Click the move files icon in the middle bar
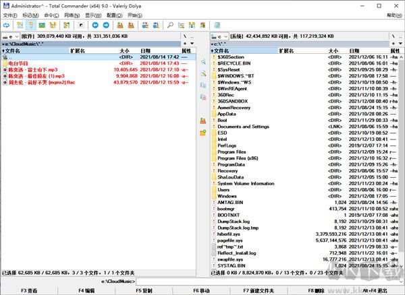The image size is (405, 295). [203, 97]
